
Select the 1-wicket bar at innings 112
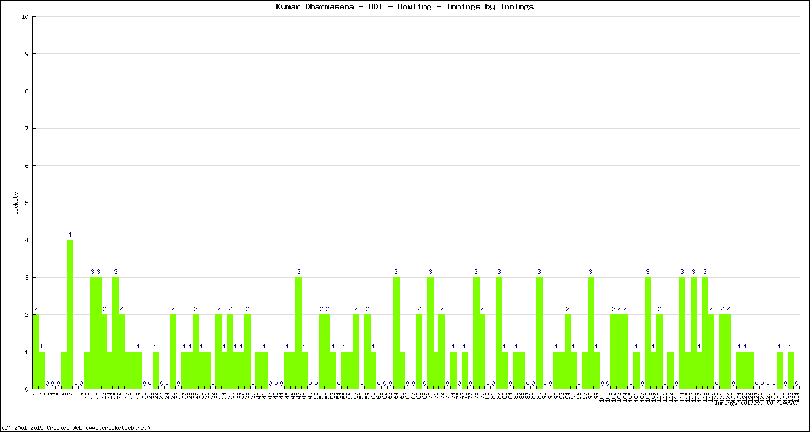point(671,370)
